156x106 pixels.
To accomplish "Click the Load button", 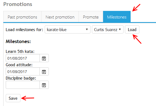I will (x=132, y=29).
